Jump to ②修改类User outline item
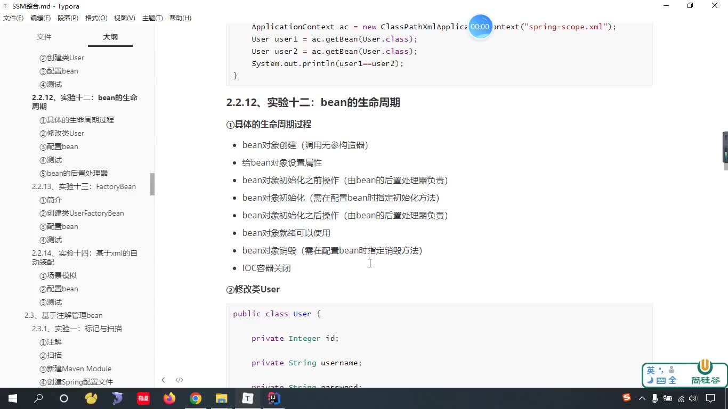The height and width of the screenshot is (409, 728). point(62,133)
